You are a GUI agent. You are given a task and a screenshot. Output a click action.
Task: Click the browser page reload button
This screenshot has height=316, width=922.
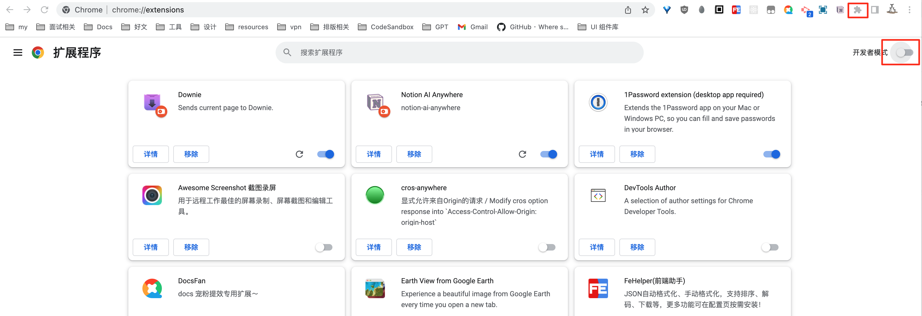44,10
